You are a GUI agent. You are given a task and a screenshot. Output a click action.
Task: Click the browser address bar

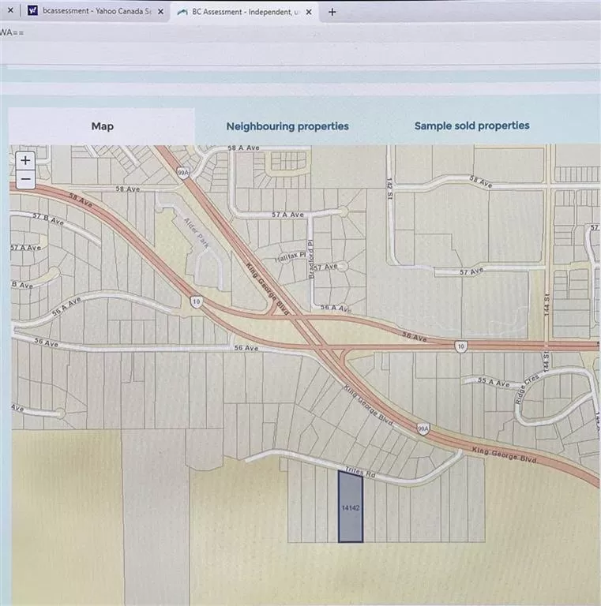pos(300,32)
